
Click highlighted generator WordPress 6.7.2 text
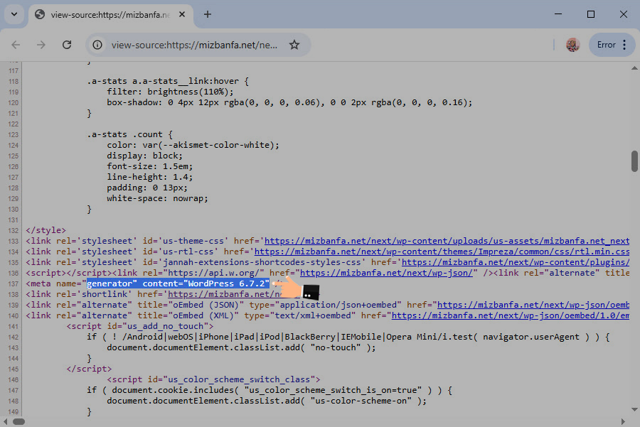click(178, 283)
